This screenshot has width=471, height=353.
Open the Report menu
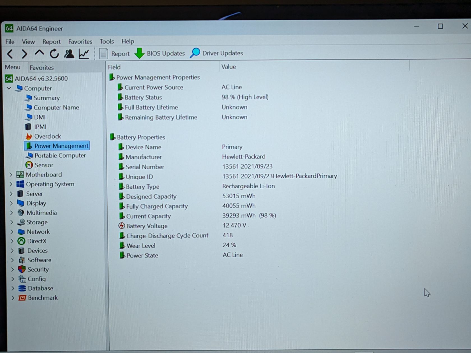(51, 42)
